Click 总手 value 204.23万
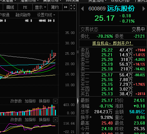Image resolution: width=147 pixels, height=134 pixels. pyautogui.click(x=103, y=112)
